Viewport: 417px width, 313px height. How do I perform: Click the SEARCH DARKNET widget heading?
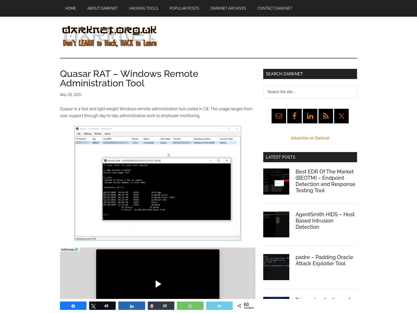310,74
